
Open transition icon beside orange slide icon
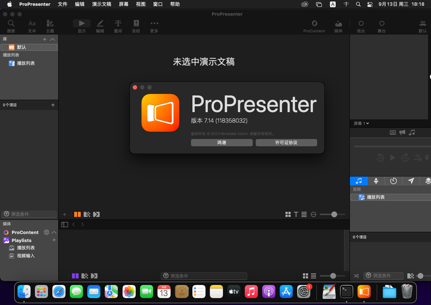87,214
